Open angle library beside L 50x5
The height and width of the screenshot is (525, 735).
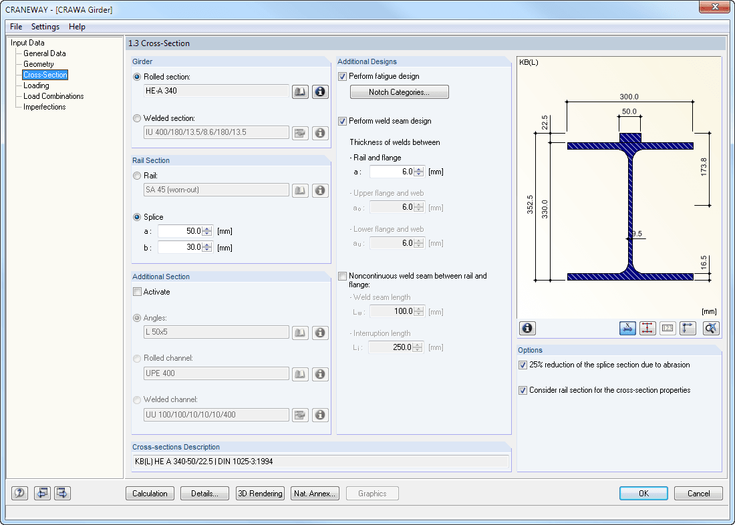point(300,333)
